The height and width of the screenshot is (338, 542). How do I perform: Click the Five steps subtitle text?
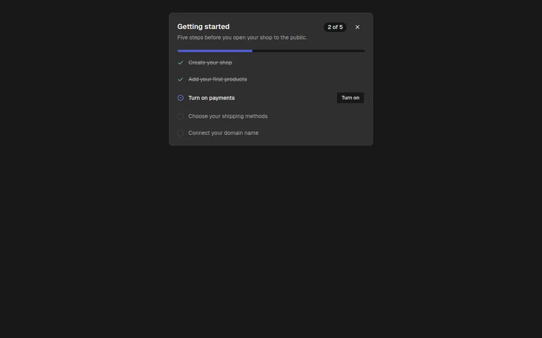click(242, 37)
